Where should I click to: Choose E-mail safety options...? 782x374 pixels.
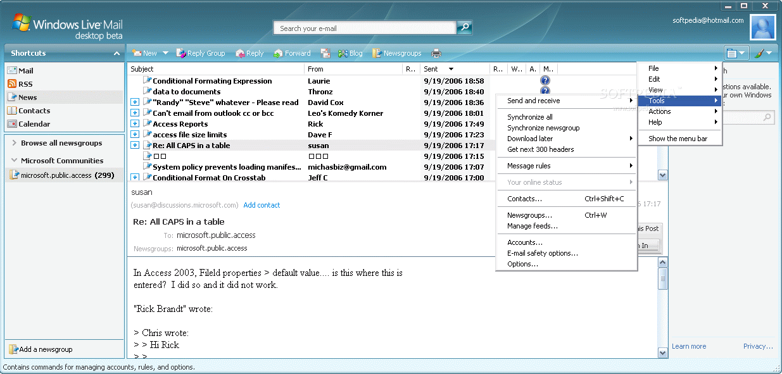tap(566, 253)
